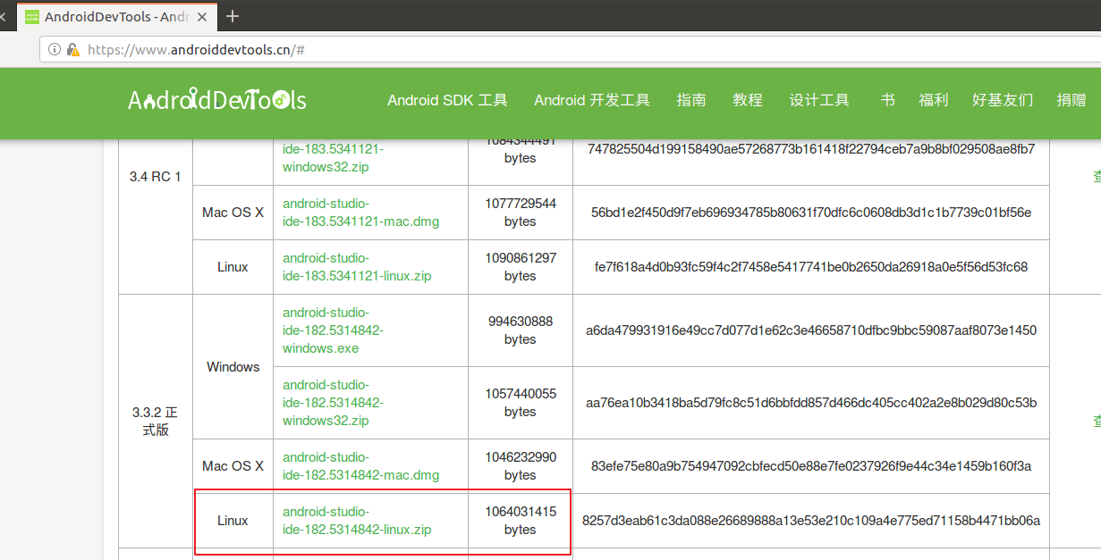
Task: Open the 福利 menu item
Action: (934, 100)
